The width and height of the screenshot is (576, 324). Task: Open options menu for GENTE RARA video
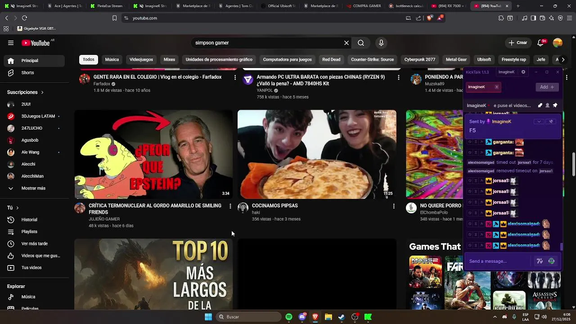click(x=235, y=77)
